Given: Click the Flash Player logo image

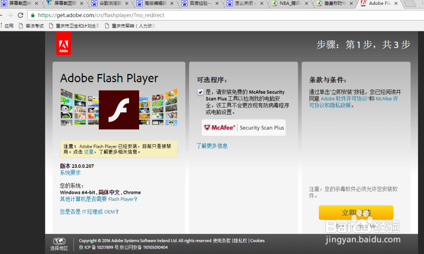Looking at the screenshot, I should pos(119,109).
